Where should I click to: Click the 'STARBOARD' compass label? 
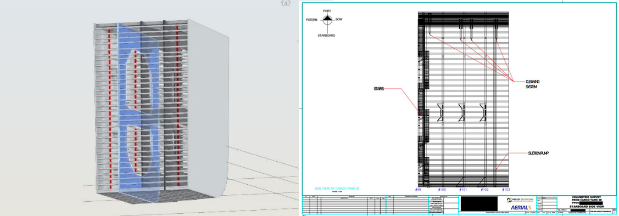click(x=326, y=36)
